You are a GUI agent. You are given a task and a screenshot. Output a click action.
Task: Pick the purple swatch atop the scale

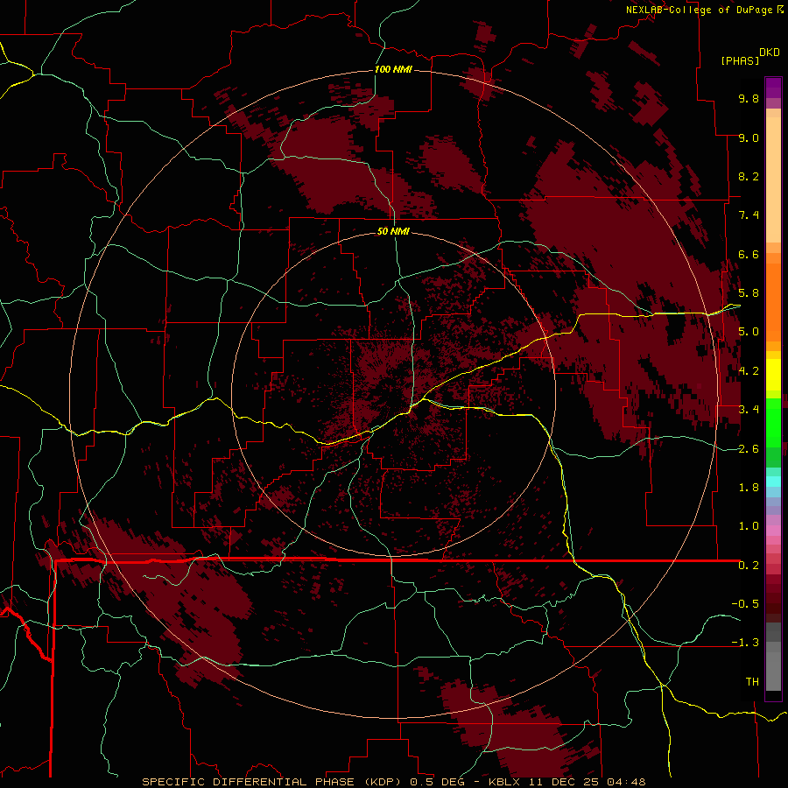(x=773, y=88)
